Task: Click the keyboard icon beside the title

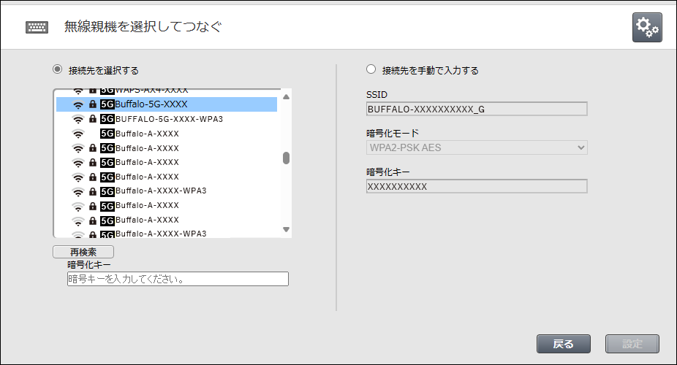Action: tap(37, 27)
